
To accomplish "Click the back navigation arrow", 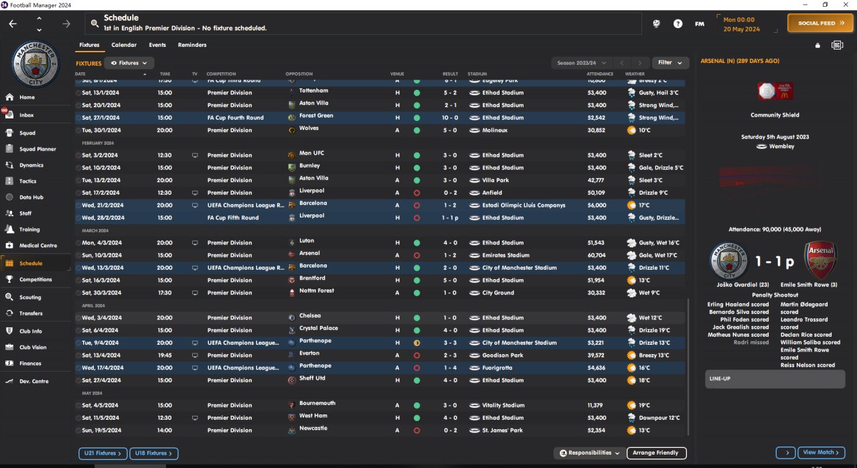I will point(13,23).
